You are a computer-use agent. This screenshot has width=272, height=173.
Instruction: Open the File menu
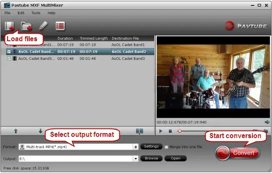click(7, 13)
